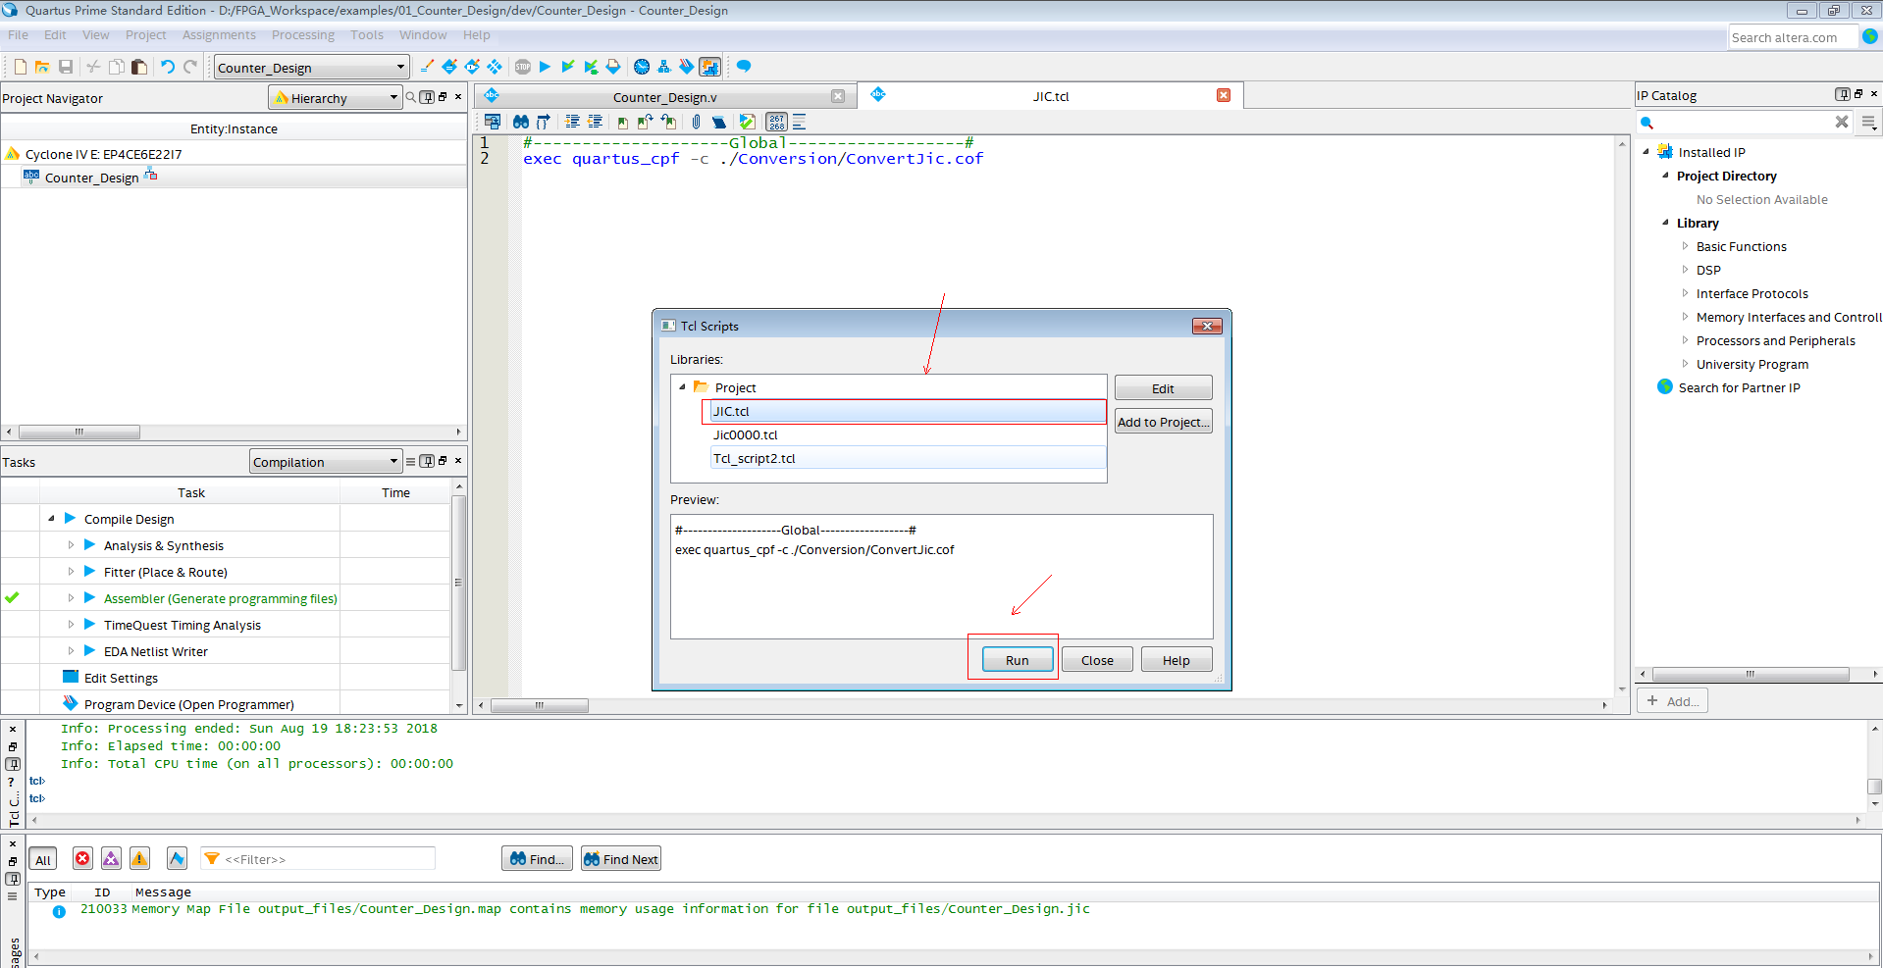Image resolution: width=1883 pixels, height=968 pixels.
Task: Collapse the Project folder in Tcl Scripts dialog
Action: tap(682, 386)
